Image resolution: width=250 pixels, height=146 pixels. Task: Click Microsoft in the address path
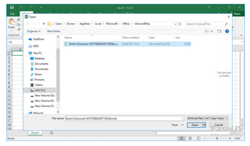point(112,24)
